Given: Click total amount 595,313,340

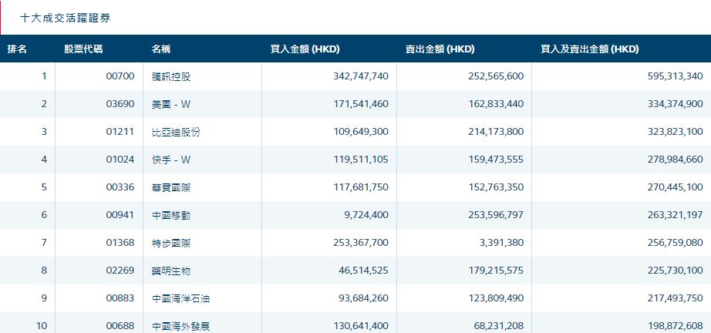Looking at the screenshot, I should coord(676,76).
